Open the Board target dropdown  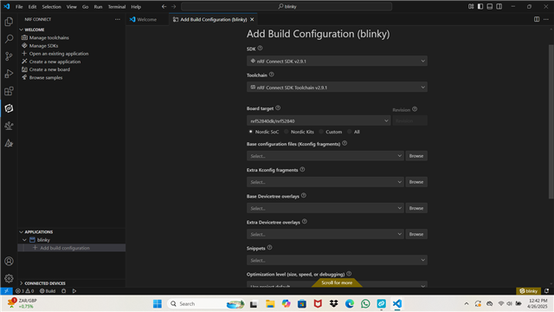pyautogui.click(x=319, y=120)
